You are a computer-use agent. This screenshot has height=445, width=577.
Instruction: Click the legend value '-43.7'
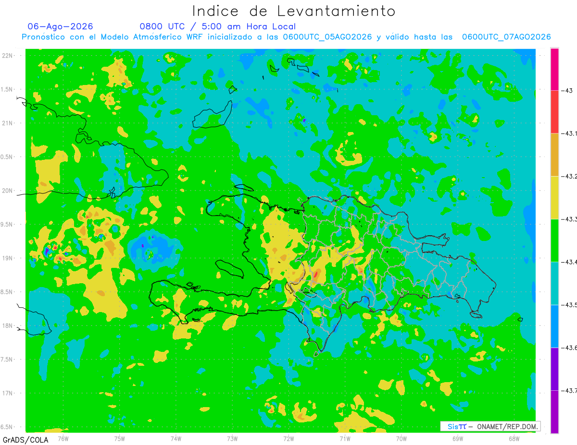pyautogui.click(x=569, y=390)
